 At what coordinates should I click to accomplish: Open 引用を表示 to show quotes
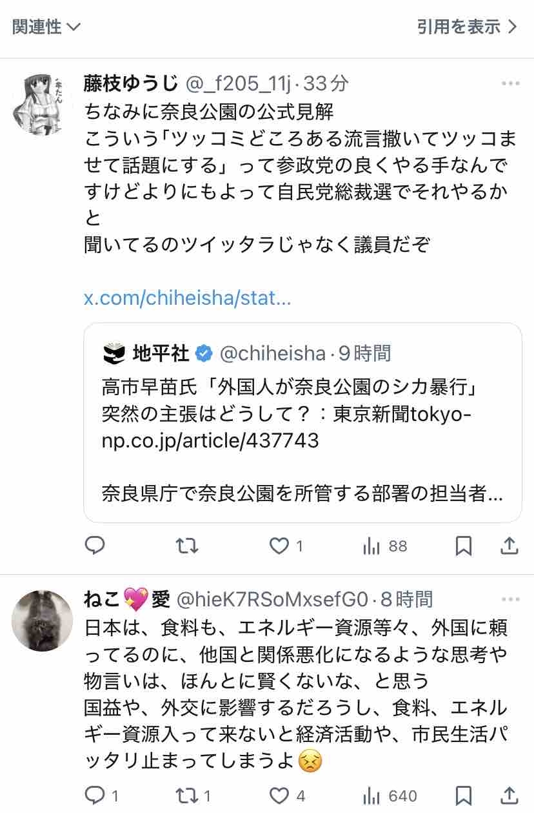pyautogui.click(x=467, y=26)
